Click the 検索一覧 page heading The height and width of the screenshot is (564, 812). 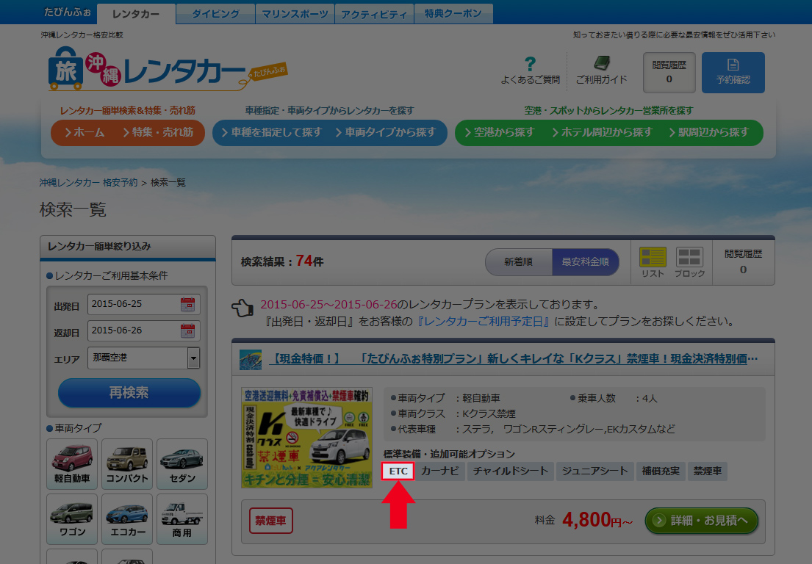73,209
